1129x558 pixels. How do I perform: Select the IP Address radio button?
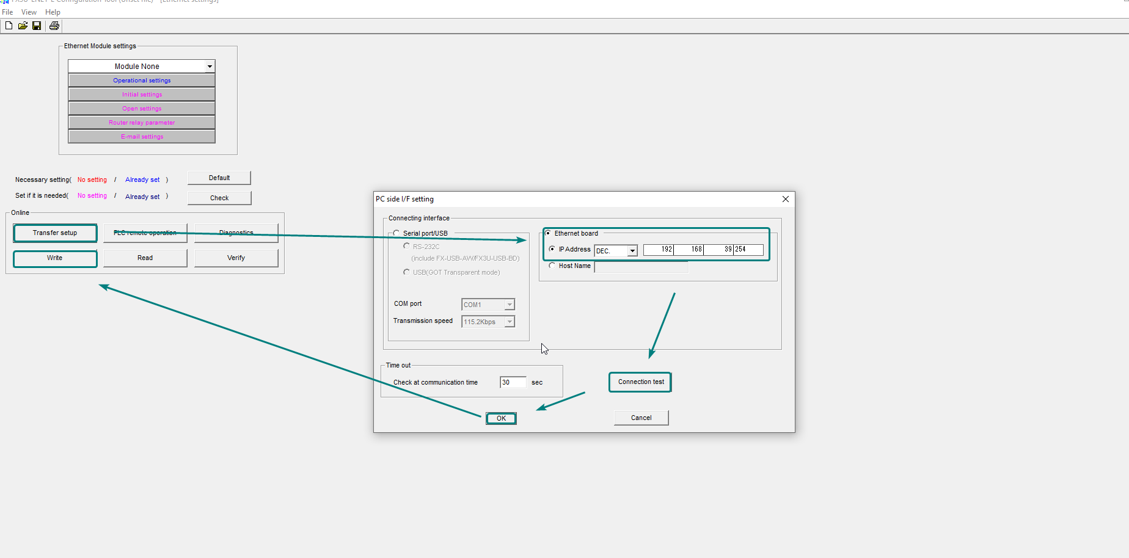pyautogui.click(x=552, y=249)
